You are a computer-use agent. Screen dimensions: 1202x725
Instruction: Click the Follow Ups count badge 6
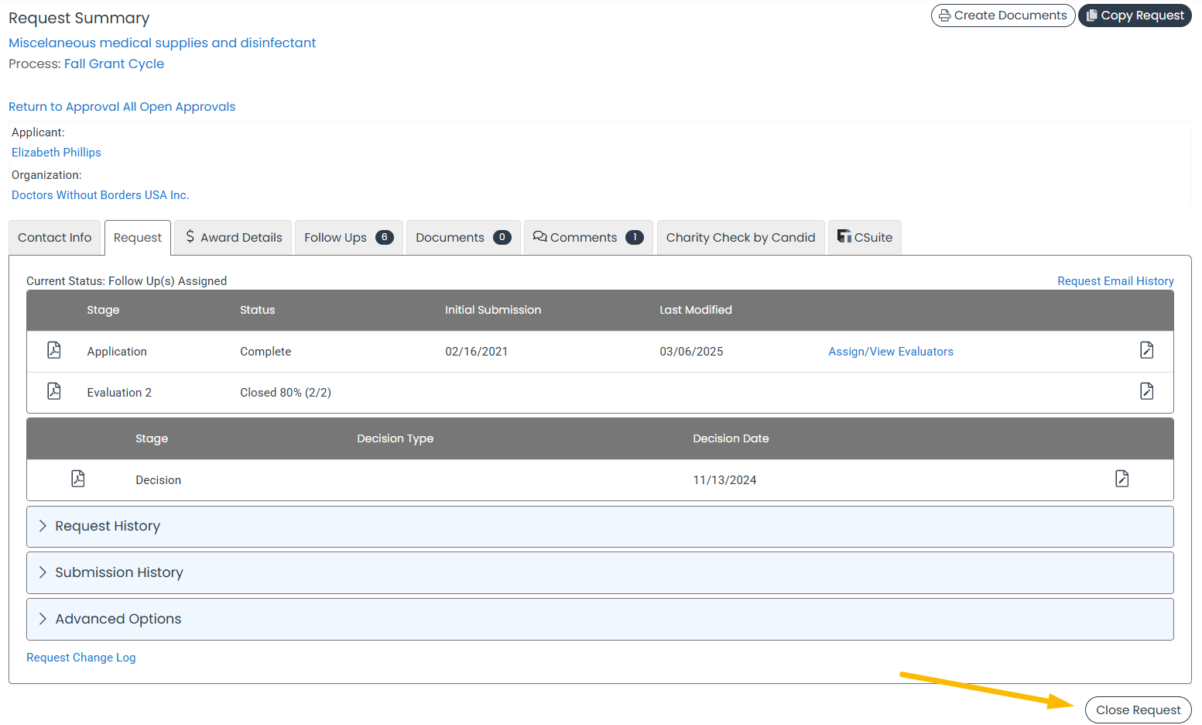(385, 237)
